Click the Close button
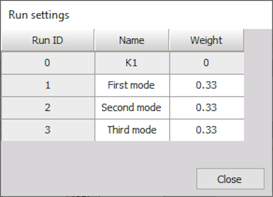Image resolution: width=273 pixels, height=197 pixels. [x=230, y=179]
